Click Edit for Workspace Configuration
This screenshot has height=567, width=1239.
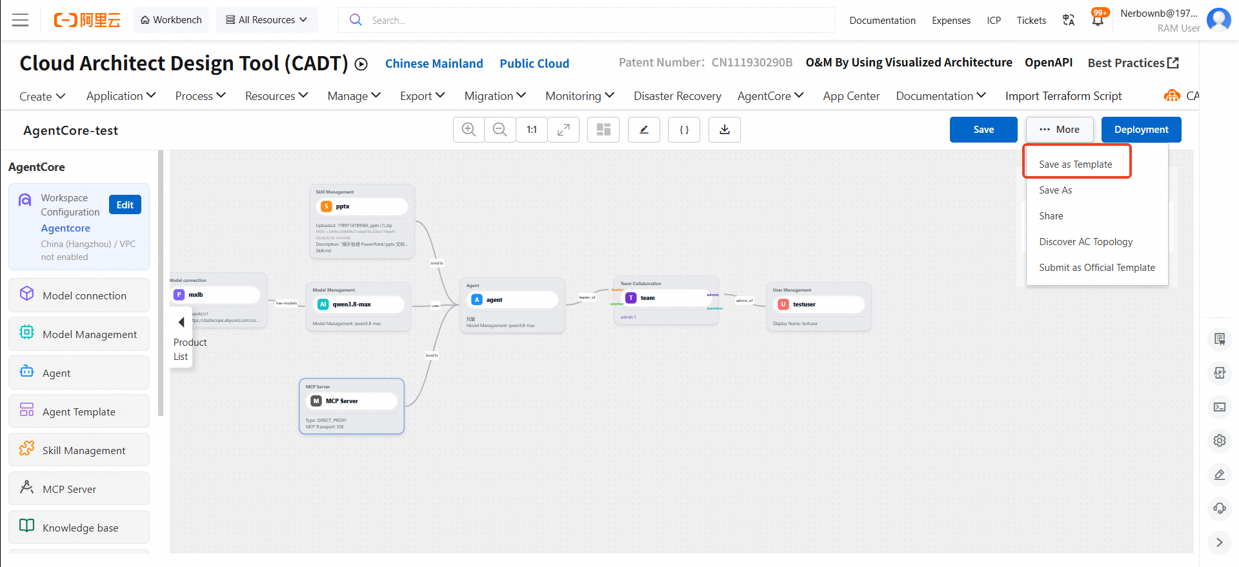click(x=125, y=205)
